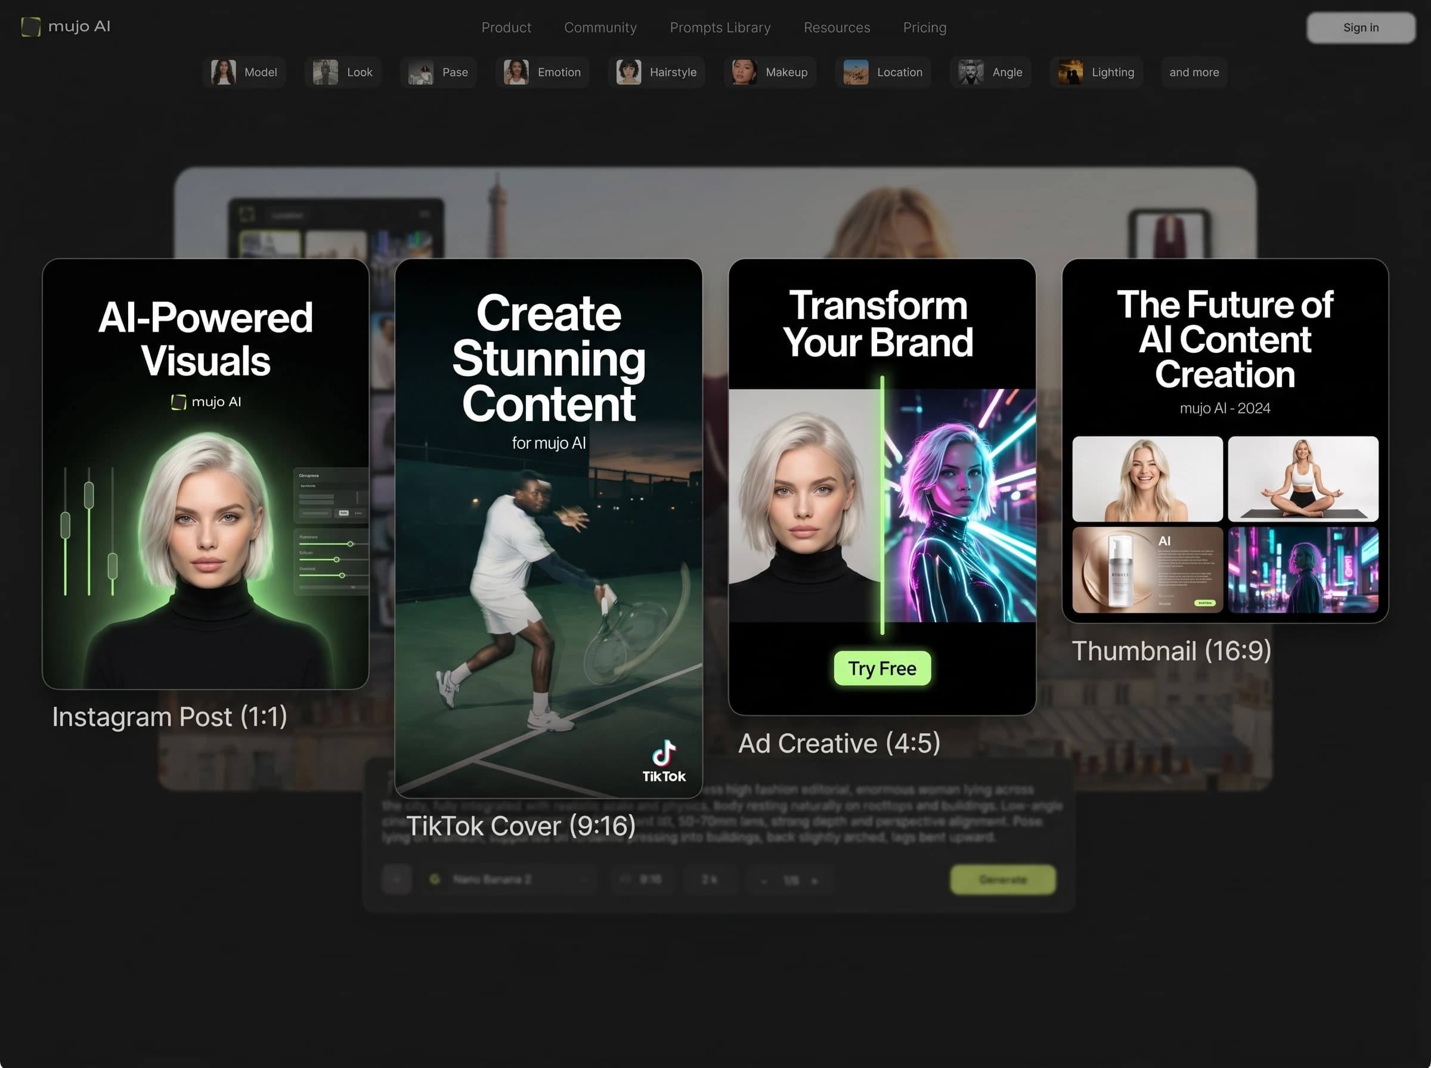1431x1068 pixels.
Task: Select the Hairstyle chip
Action: pyautogui.click(x=656, y=72)
